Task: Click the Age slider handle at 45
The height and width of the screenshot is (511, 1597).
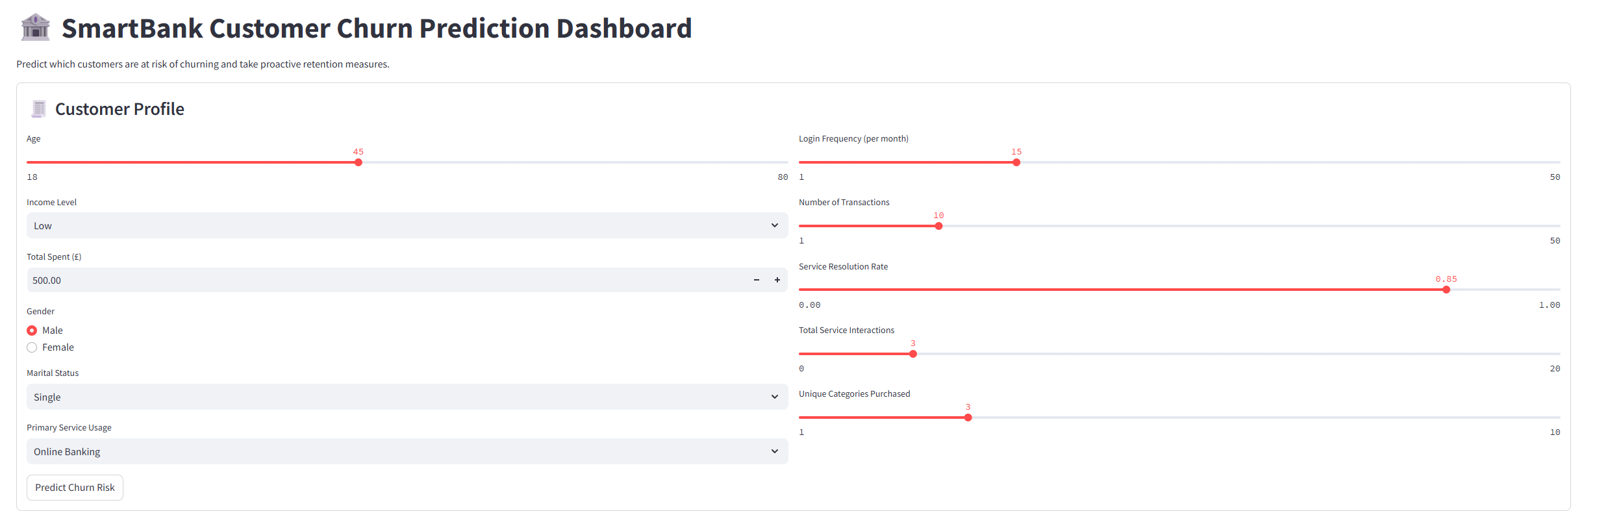Action: [x=358, y=162]
